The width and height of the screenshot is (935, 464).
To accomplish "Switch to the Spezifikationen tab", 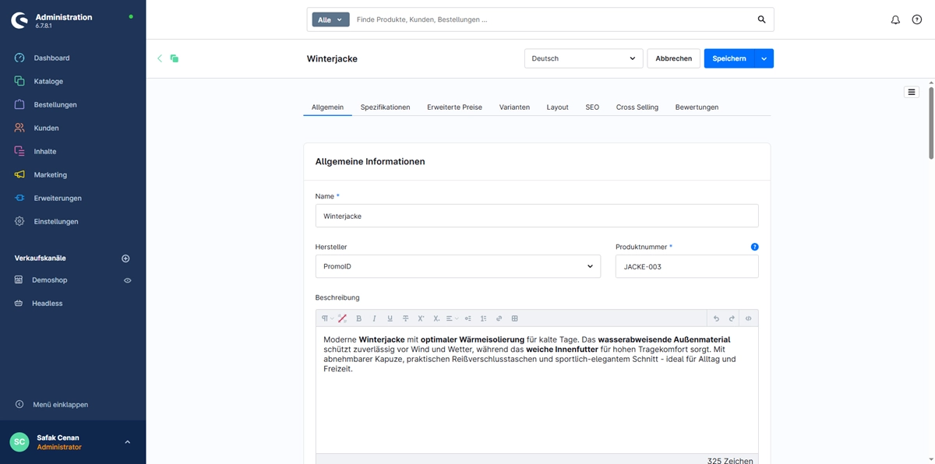I will [x=385, y=107].
